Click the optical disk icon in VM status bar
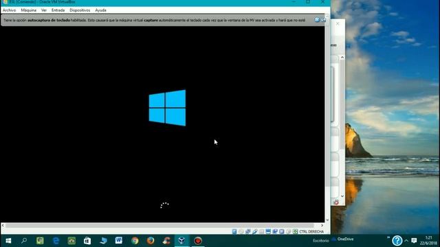Viewport: 440px width, 247px height. point(241,232)
